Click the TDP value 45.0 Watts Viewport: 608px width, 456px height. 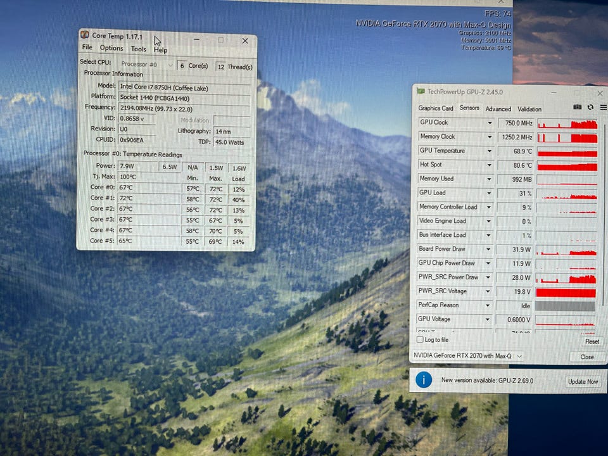(x=232, y=142)
